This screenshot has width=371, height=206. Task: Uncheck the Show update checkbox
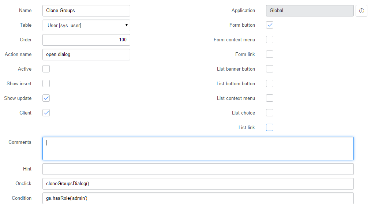46,98
